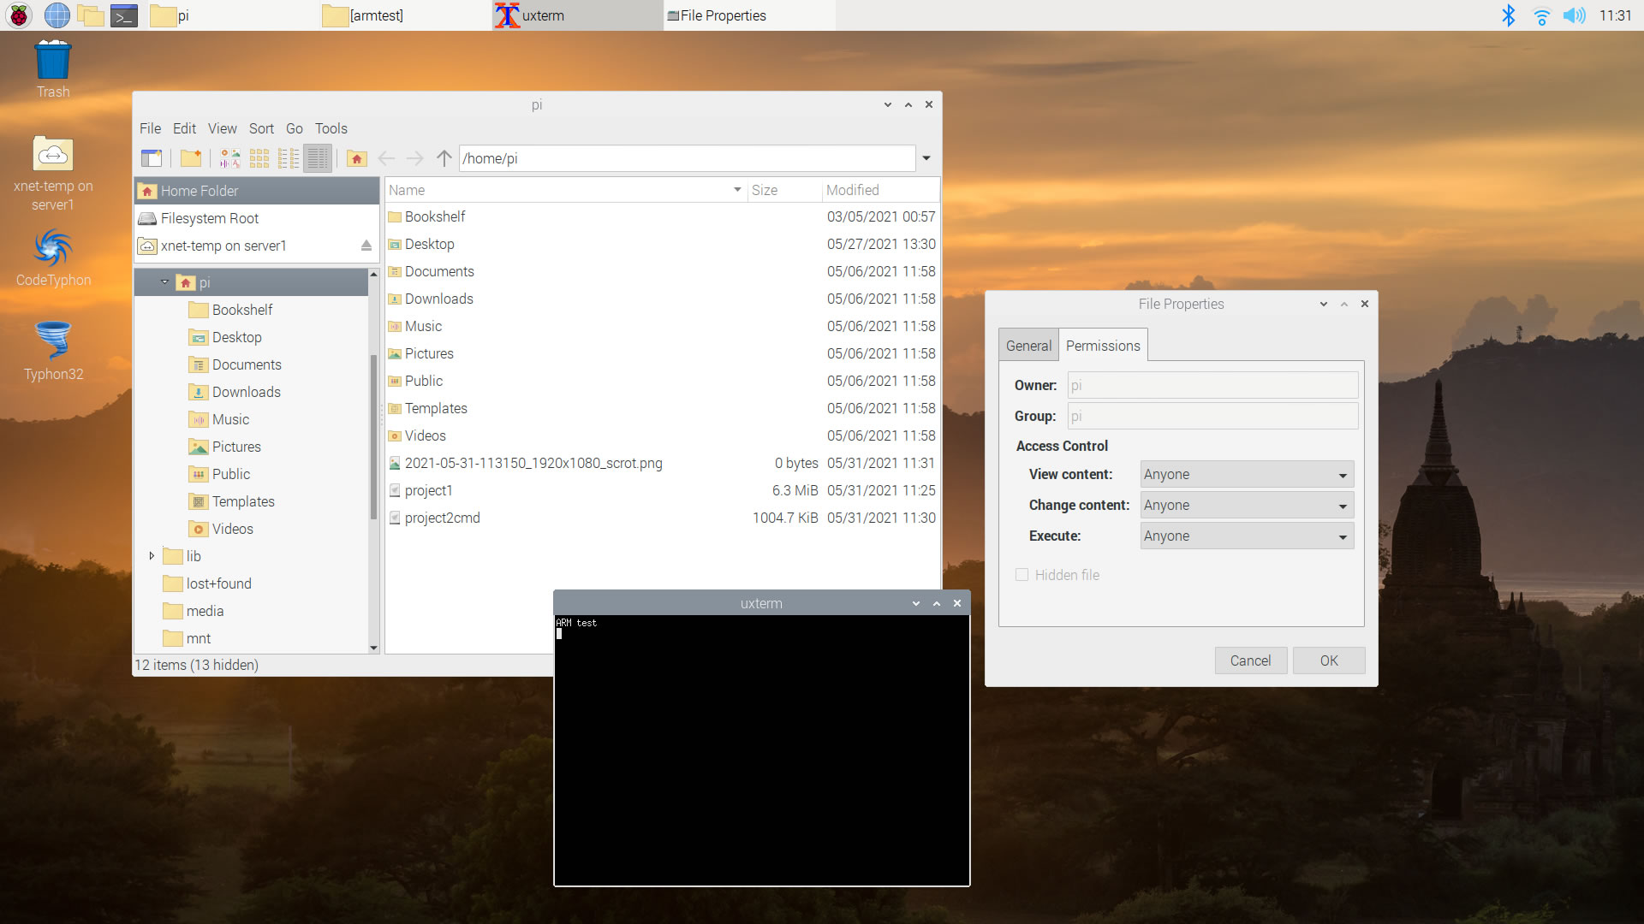Sort by Modified column header
Image resolution: width=1644 pixels, height=924 pixels.
coord(880,190)
